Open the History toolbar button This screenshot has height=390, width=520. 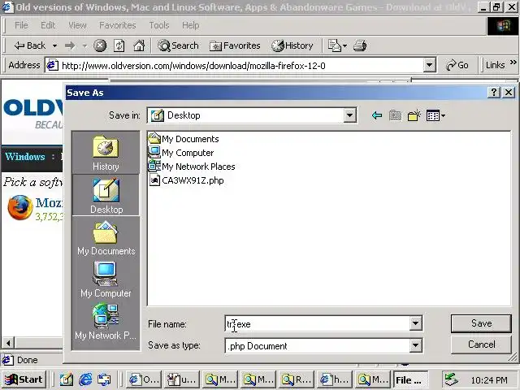tap(292, 45)
